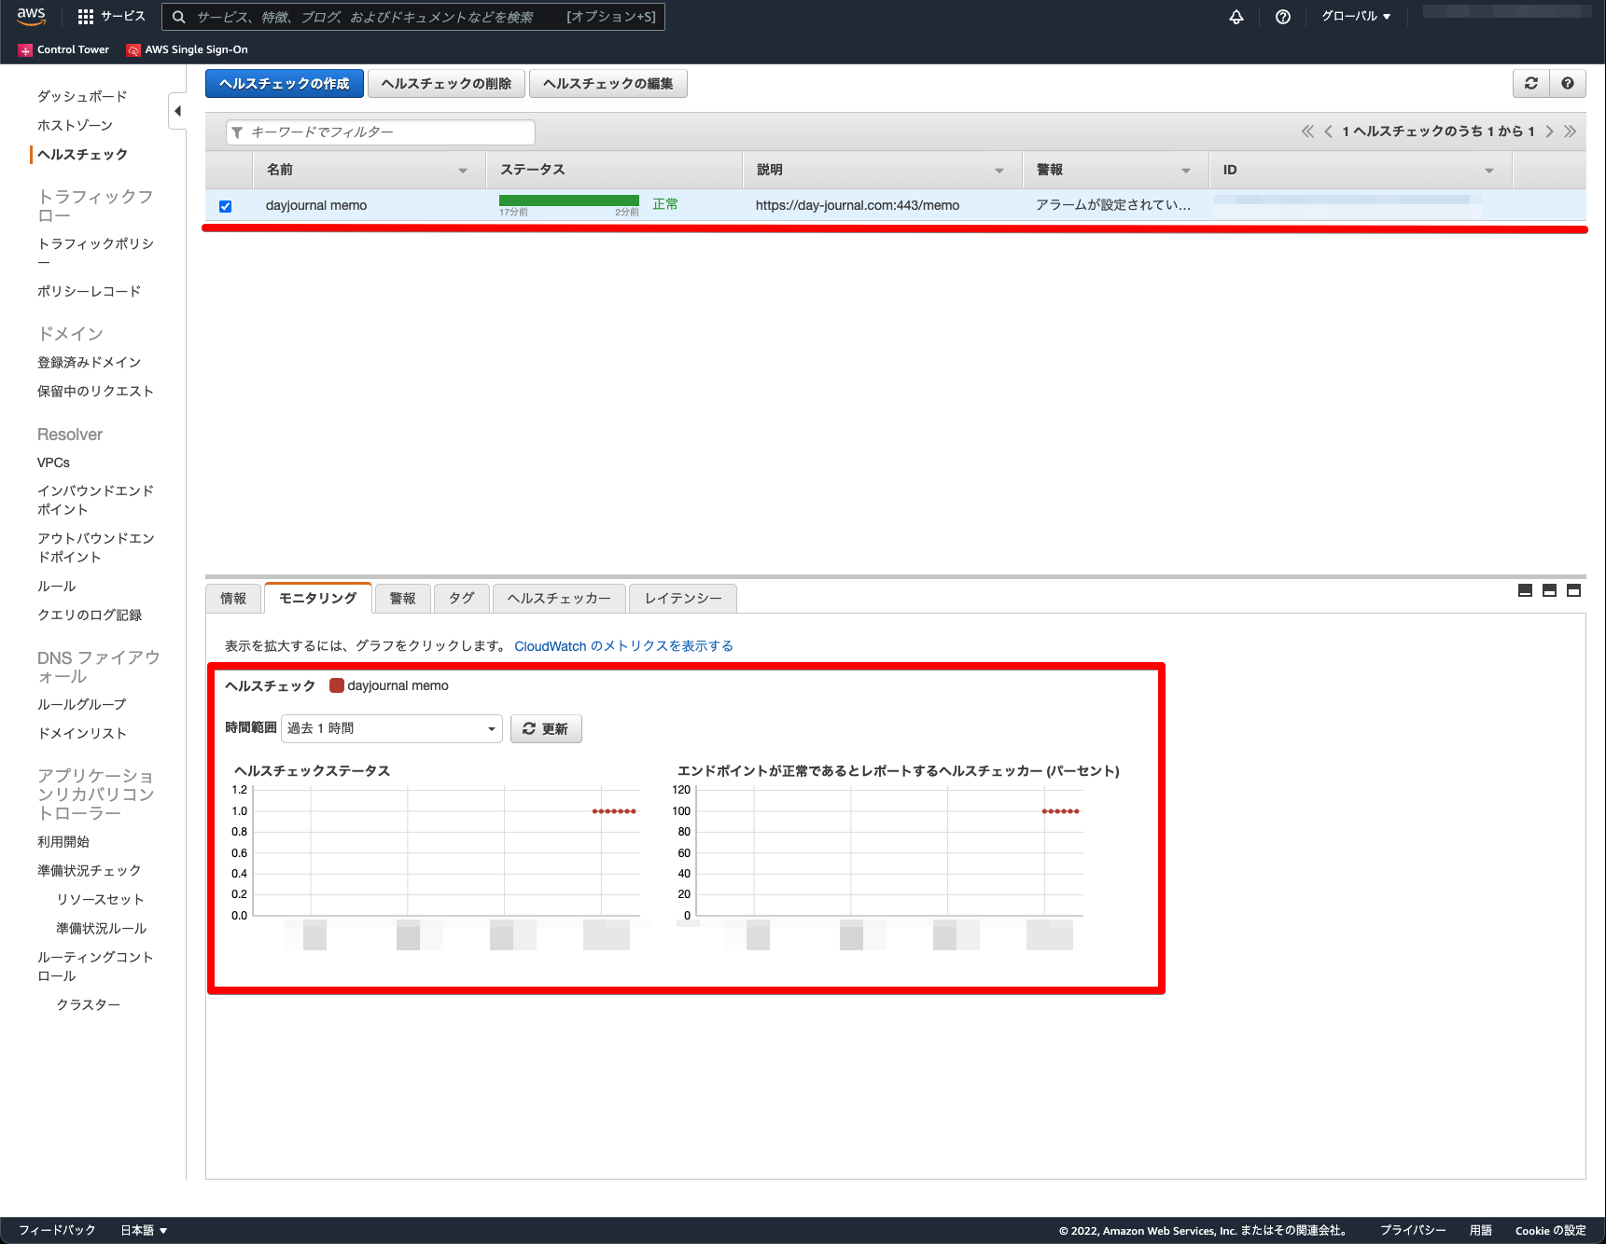The image size is (1606, 1244).
Task: Split the detail pane to half height
Action: pyautogui.click(x=1549, y=590)
